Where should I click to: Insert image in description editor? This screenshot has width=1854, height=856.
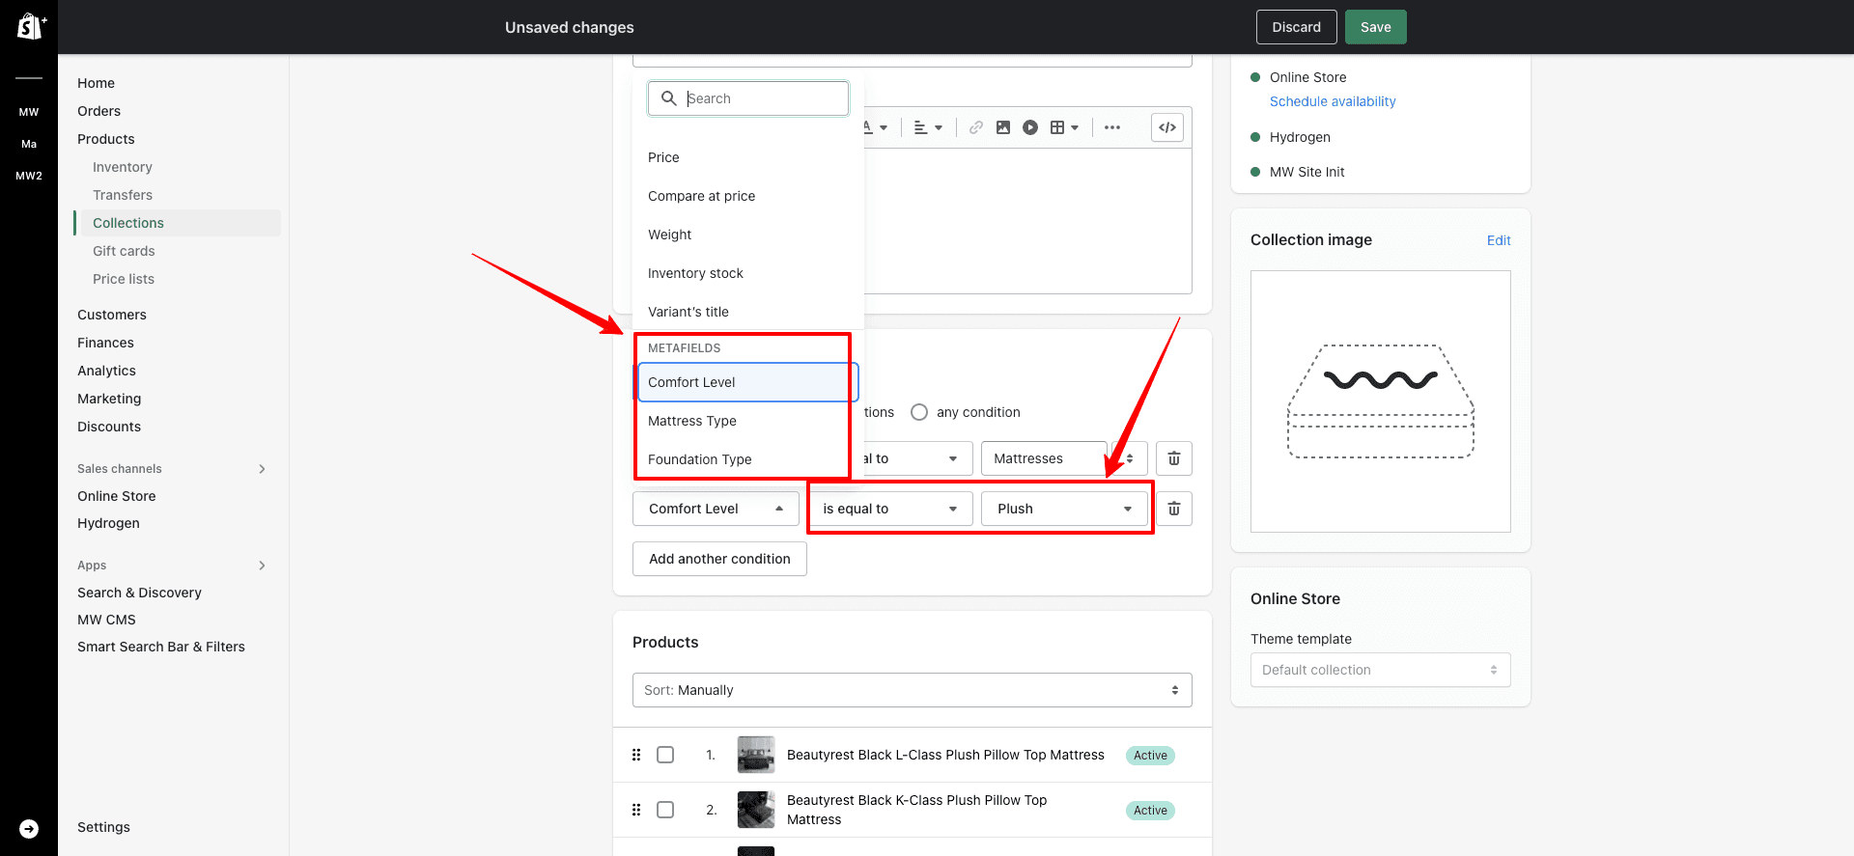(x=1003, y=127)
